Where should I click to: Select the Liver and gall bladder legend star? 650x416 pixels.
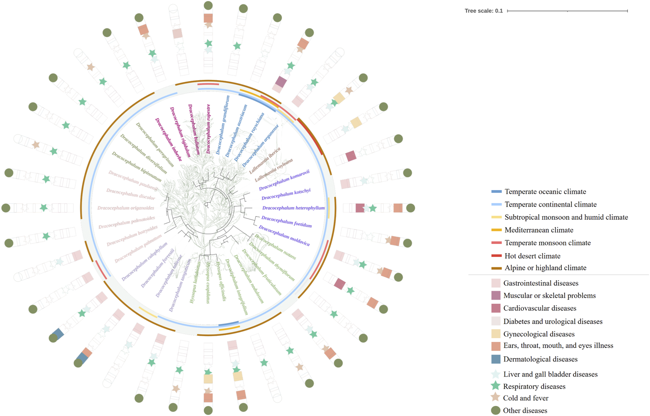[496, 374]
